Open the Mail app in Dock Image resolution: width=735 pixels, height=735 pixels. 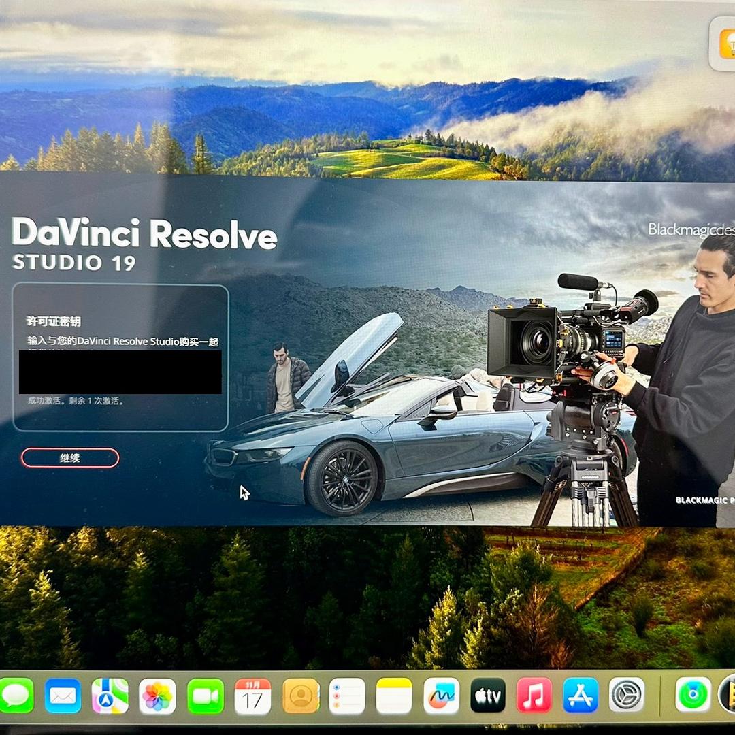(x=63, y=696)
